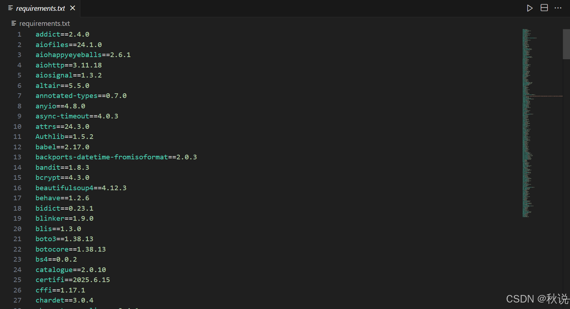
Task: Click the text blinker==1.9.0
Action: [65, 219]
